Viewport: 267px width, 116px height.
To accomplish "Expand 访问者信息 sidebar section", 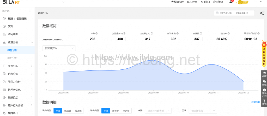I will click(17, 90).
